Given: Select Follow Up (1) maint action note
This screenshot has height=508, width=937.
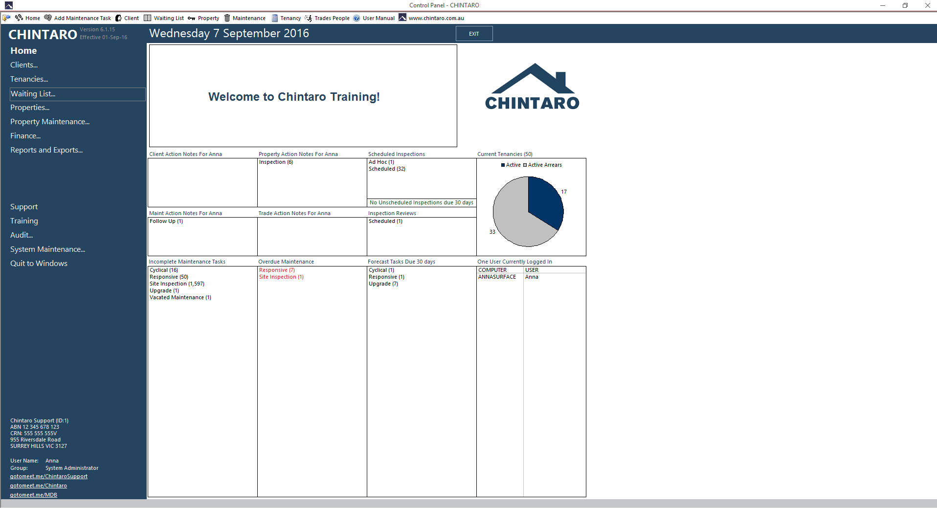Looking at the screenshot, I should point(166,221).
